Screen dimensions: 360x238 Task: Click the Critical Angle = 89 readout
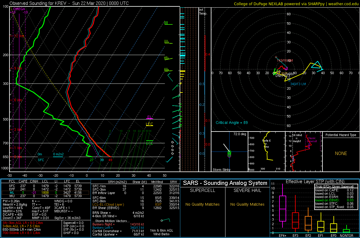point(232,122)
